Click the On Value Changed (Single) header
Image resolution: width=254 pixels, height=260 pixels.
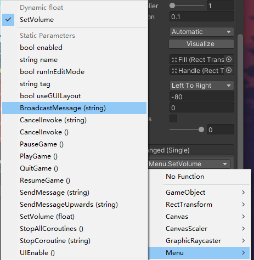(x=191, y=150)
